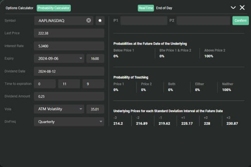Select the Probability Calculator tab
The width and height of the screenshot is (251, 167).
54,8
